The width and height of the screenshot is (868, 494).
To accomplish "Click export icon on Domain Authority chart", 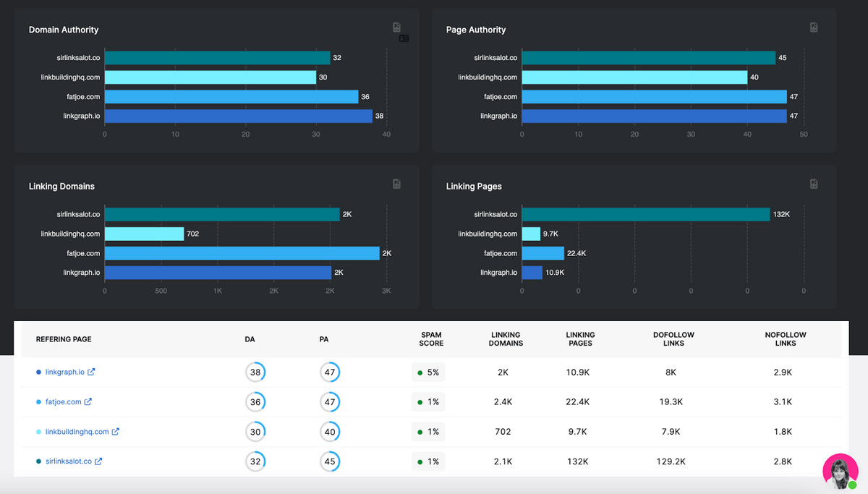I will point(397,27).
